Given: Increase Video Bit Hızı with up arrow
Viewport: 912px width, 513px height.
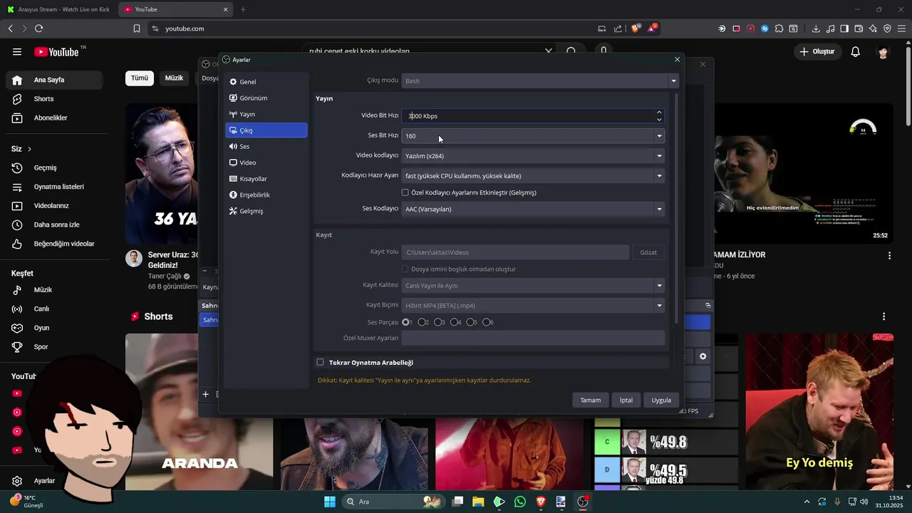Looking at the screenshot, I should click(659, 112).
